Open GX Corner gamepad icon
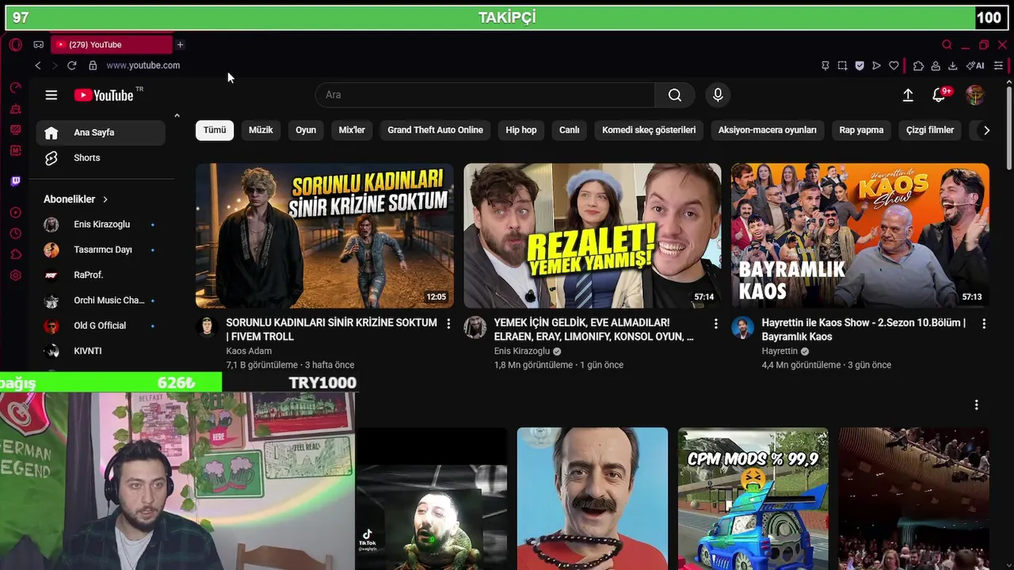Screen dimensions: 1014x570 click(x=38, y=45)
